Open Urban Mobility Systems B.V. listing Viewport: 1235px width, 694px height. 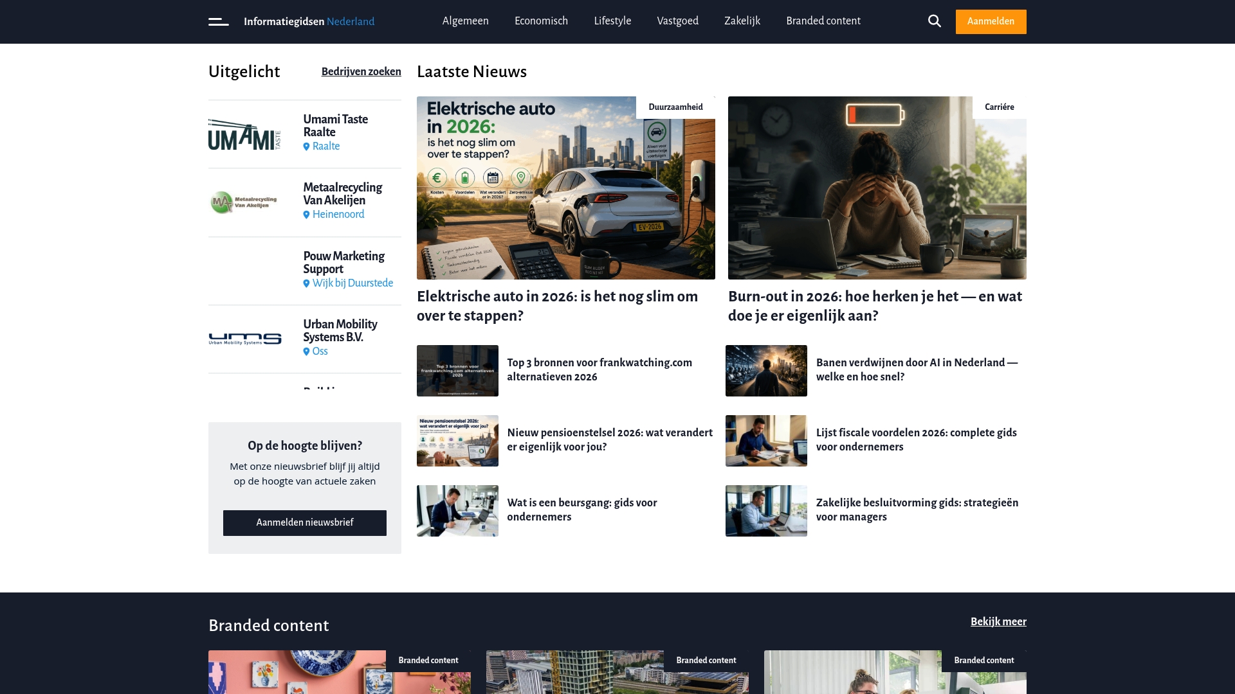[x=340, y=331]
